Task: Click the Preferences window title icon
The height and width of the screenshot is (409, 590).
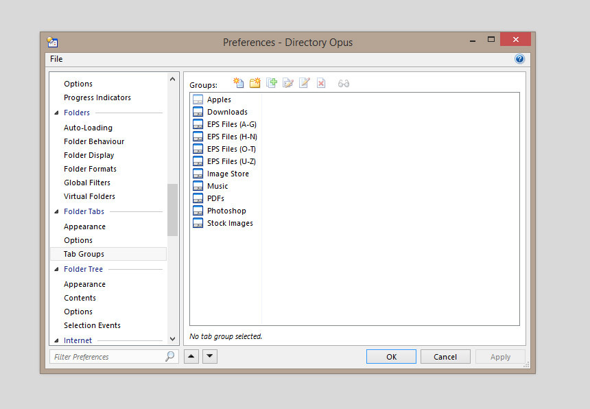Action: pos(52,42)
